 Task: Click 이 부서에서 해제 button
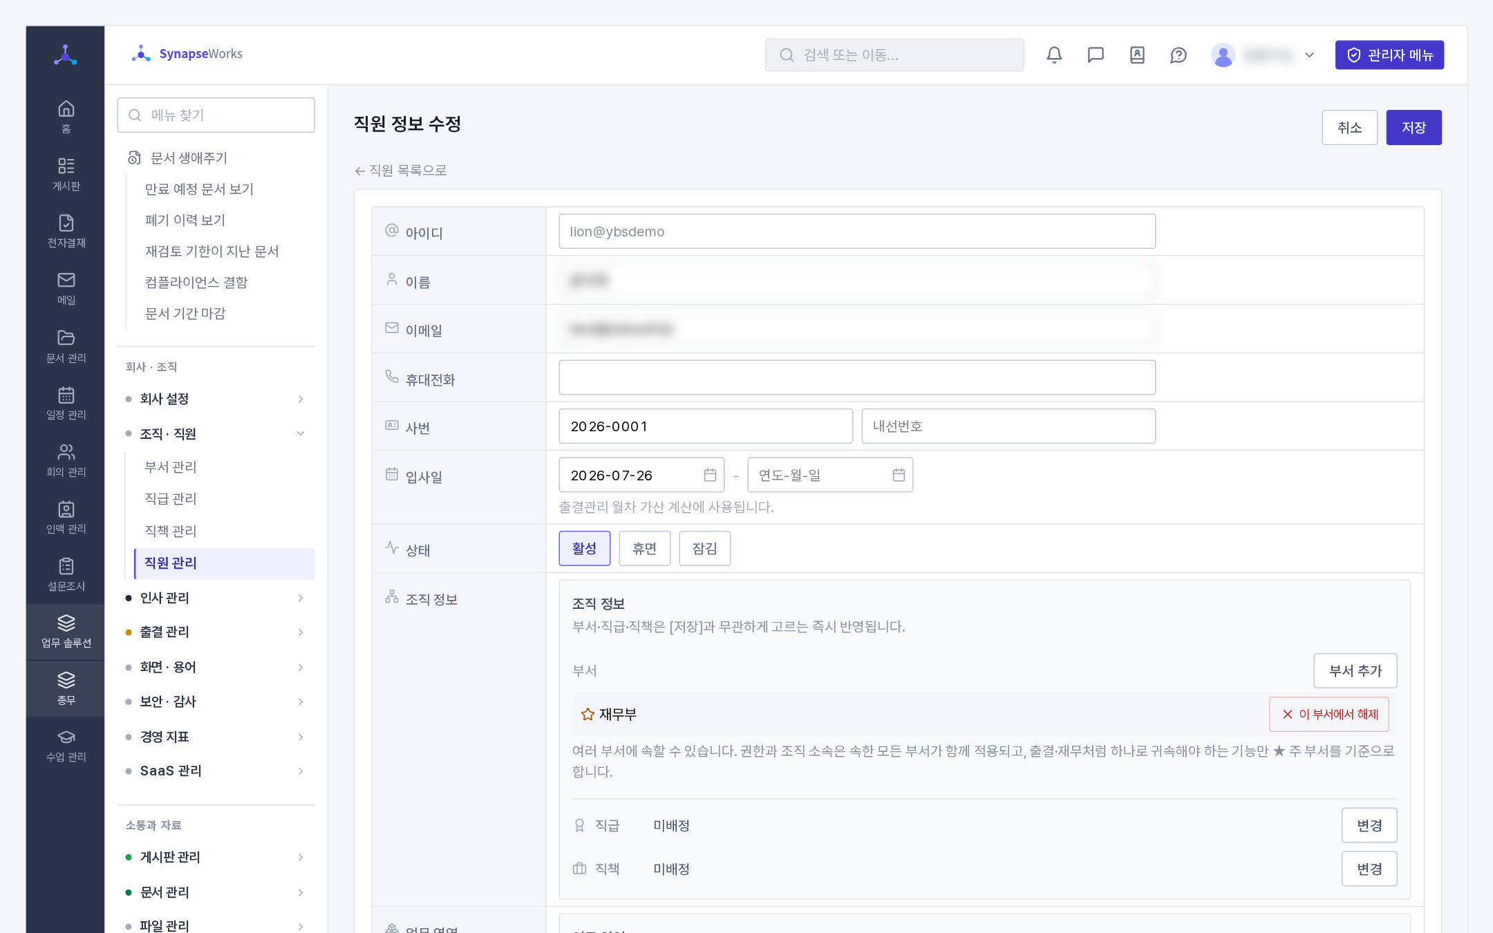pos(1329,714)
